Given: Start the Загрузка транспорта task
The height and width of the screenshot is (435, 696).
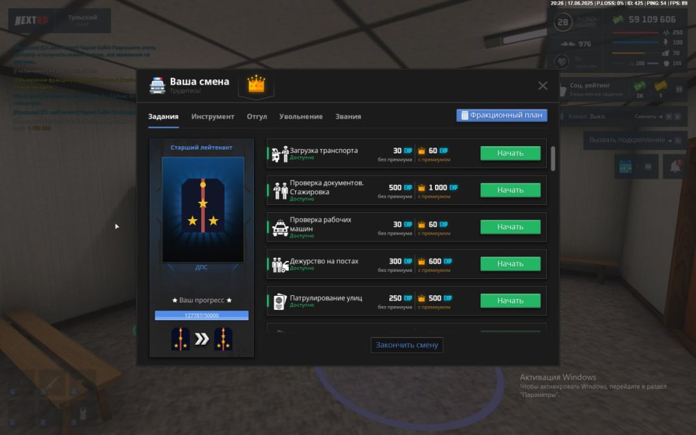Looking at the screenshot, I should click(510, 153).
